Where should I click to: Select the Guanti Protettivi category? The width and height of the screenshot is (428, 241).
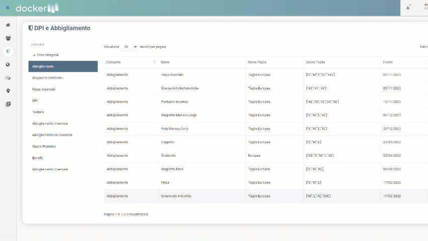[44, 146]
